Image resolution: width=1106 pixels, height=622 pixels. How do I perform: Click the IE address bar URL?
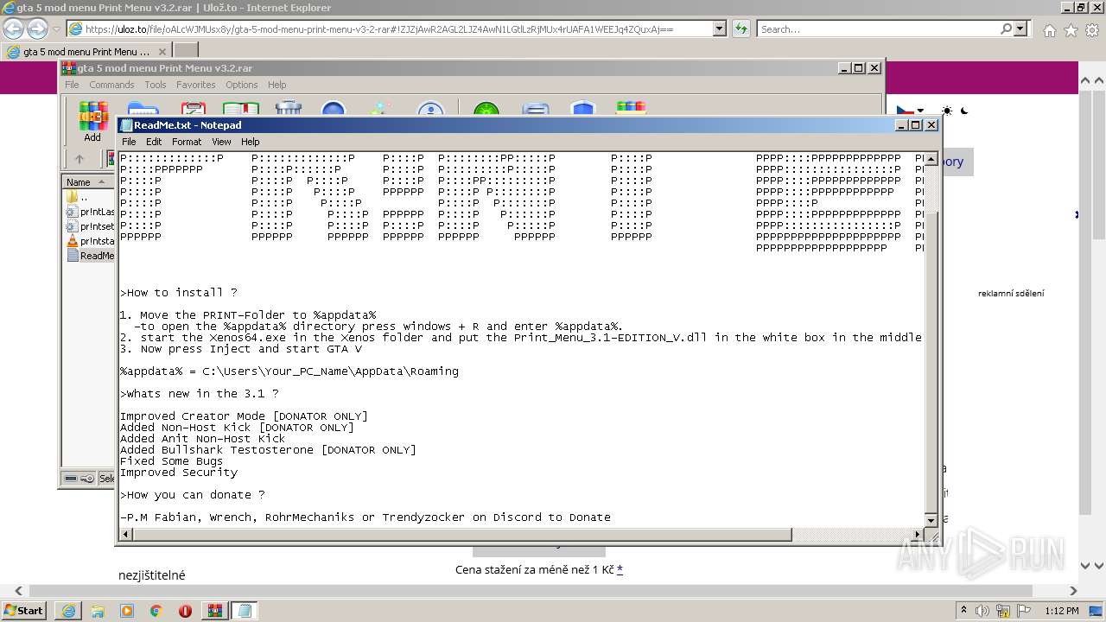pos(379,29)
